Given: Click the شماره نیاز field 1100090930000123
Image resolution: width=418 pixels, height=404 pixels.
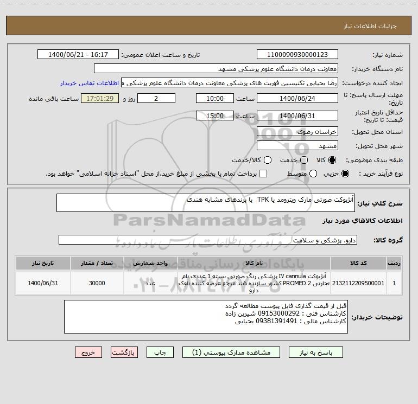Looking at the screenshot, I should tap(297, 55).
